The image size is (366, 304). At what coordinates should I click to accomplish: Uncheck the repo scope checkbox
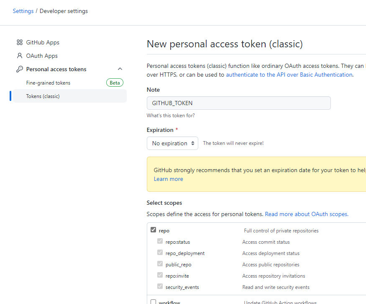(153, 230)
